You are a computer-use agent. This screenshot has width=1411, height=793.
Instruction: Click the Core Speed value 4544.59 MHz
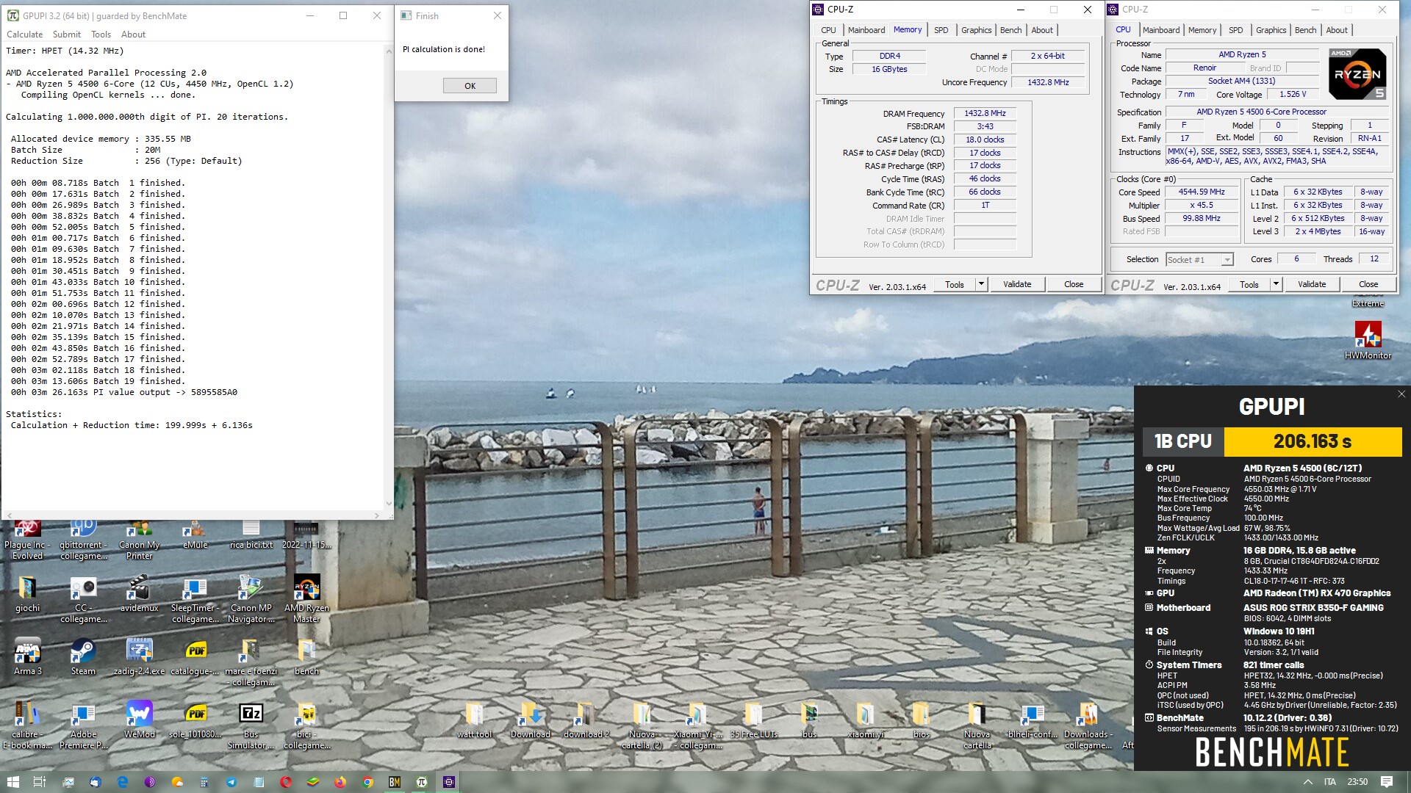coord(1202,192)
